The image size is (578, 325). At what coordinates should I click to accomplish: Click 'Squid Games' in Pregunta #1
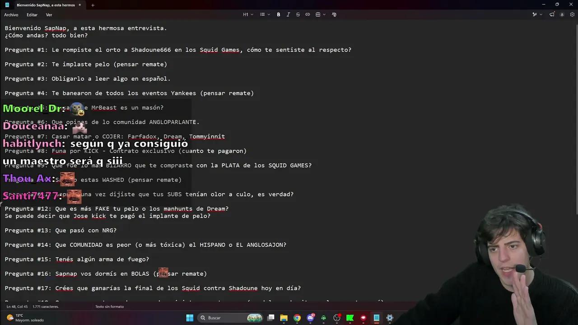click(219, 50)
